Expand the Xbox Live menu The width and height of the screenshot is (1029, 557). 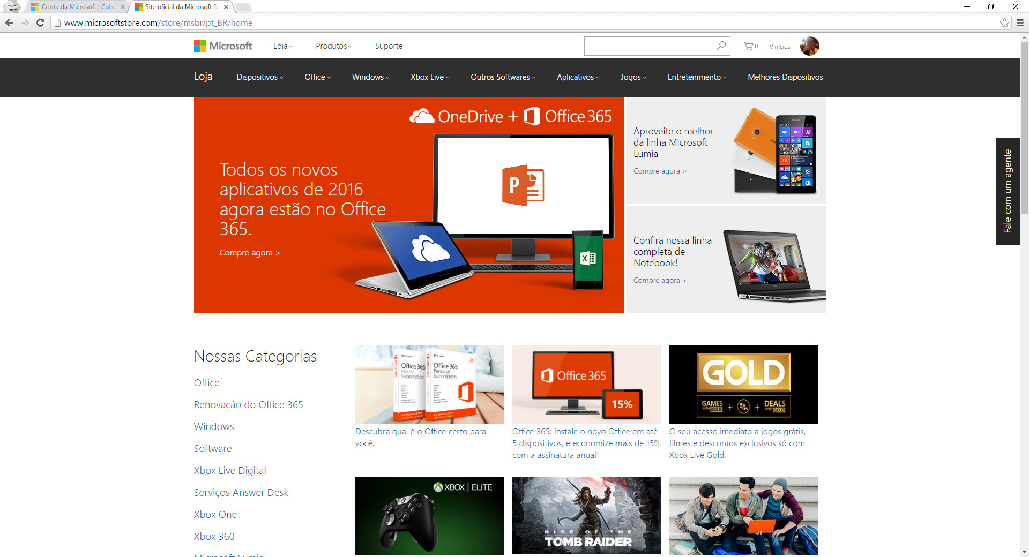pyautogui.click(x=430, y=77)
